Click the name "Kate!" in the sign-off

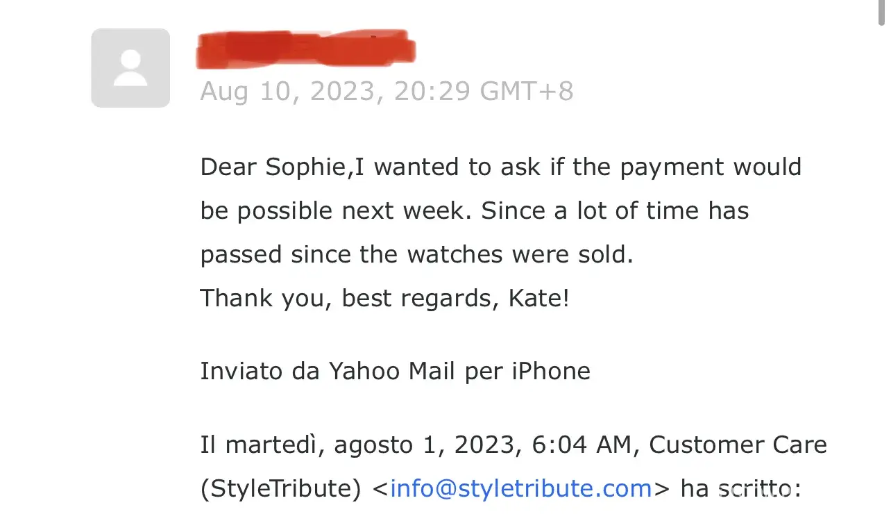tap(539, 299)
